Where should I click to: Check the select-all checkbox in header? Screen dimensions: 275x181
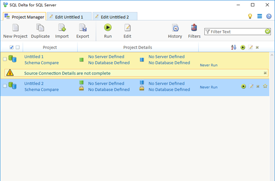tap(11, 47)
